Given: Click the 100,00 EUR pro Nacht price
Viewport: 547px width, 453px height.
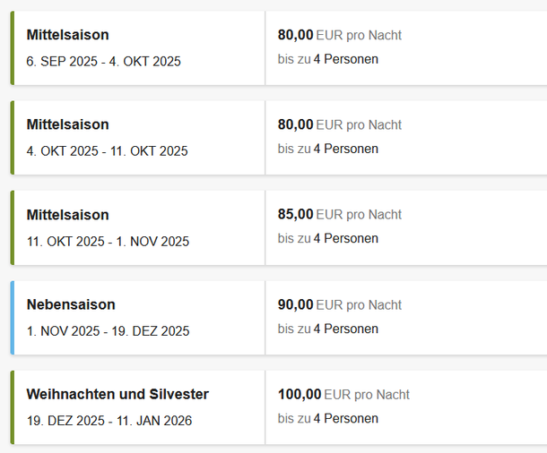Looking at the screenshot, I should click(x=343, y=395).
